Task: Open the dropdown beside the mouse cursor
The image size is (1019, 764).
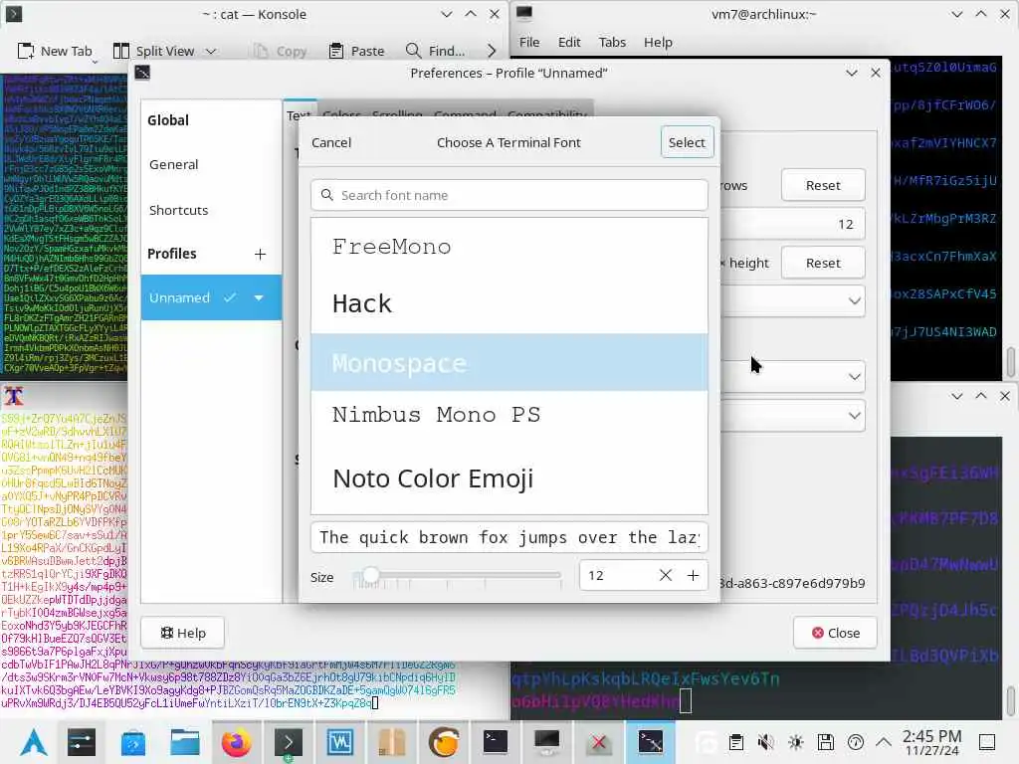Action: [x=854, y=377]
